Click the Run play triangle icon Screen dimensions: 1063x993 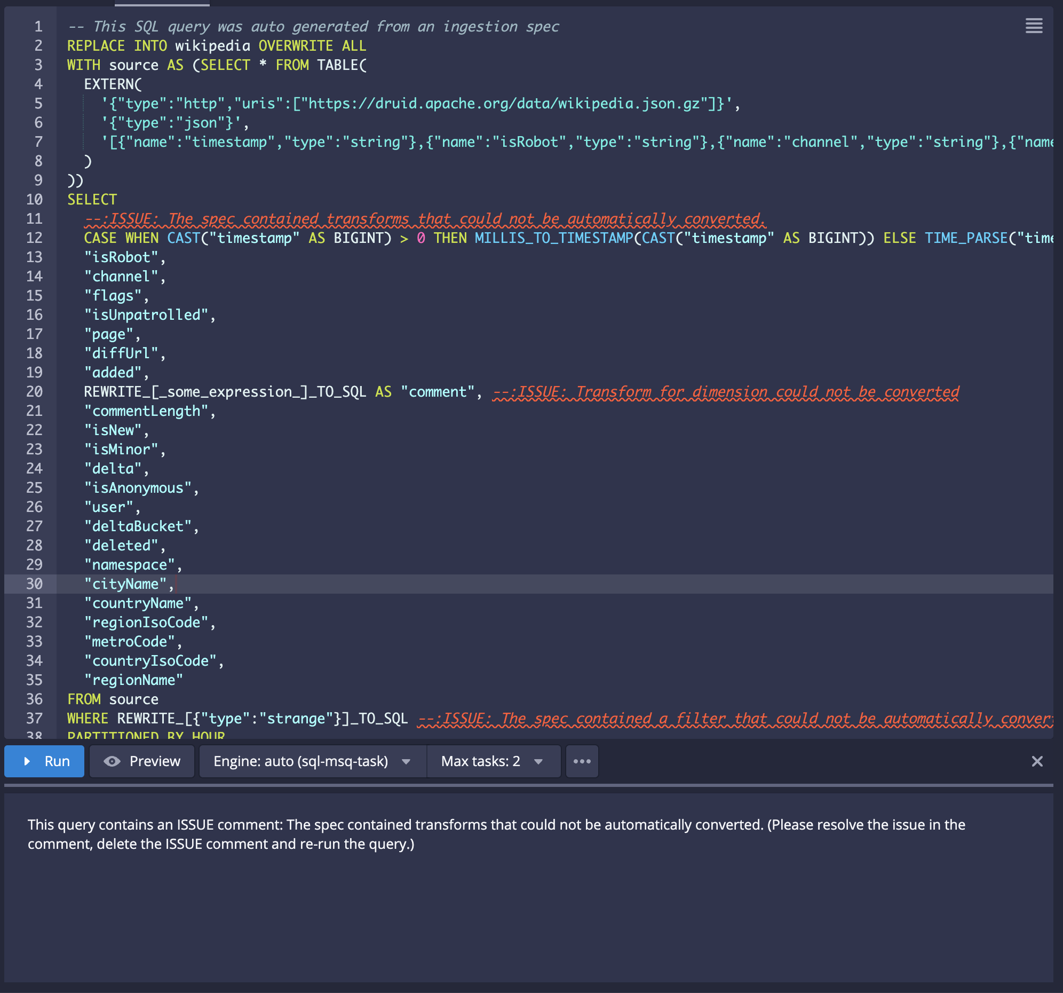click(x=27, y=761)
